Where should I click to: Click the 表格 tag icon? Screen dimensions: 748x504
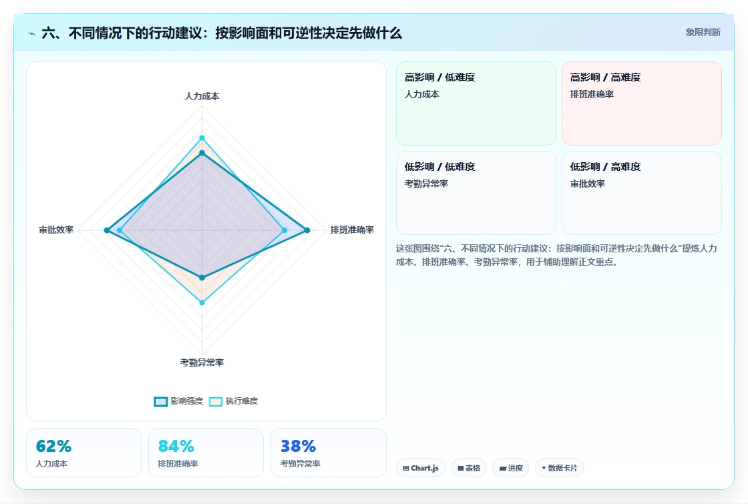click(460, 468)
